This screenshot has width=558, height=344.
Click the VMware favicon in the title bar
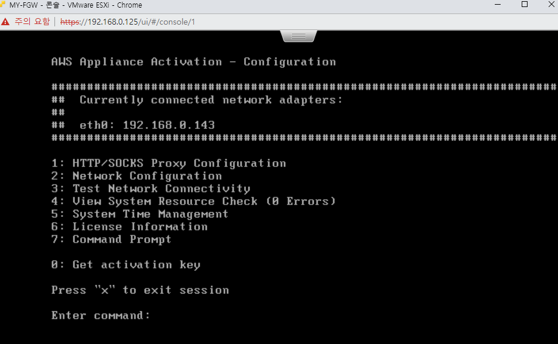[3, 4]
